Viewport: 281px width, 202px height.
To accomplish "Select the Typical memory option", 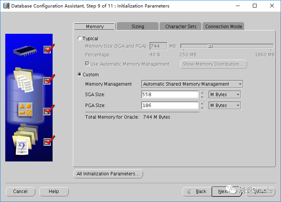I will point(80,38).
